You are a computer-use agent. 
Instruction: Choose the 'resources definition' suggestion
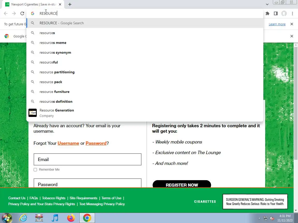pyautogui.click(x=145, y=101)
